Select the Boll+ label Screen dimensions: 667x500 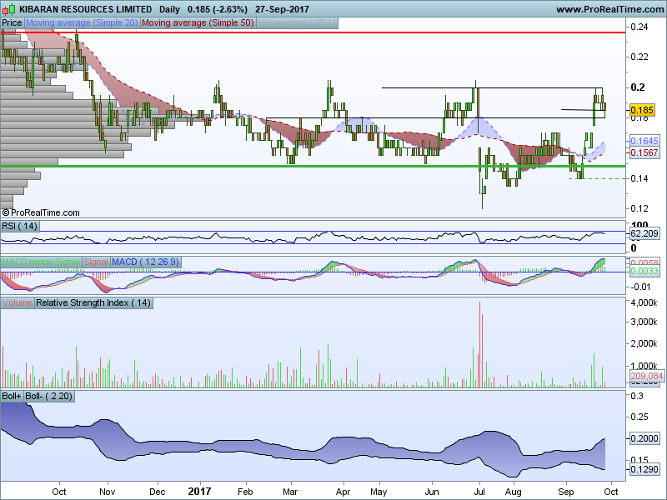click(x=12, y=397)
